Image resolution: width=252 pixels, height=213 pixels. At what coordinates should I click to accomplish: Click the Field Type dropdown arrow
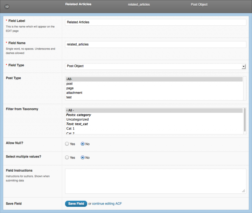click(x=244, y=66)
